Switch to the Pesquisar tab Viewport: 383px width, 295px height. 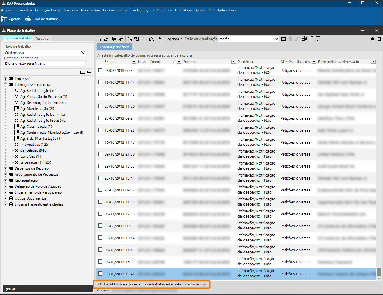pos(43,39)
